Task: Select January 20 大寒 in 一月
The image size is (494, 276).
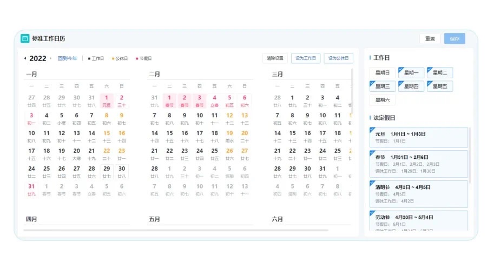Action: 76,154
